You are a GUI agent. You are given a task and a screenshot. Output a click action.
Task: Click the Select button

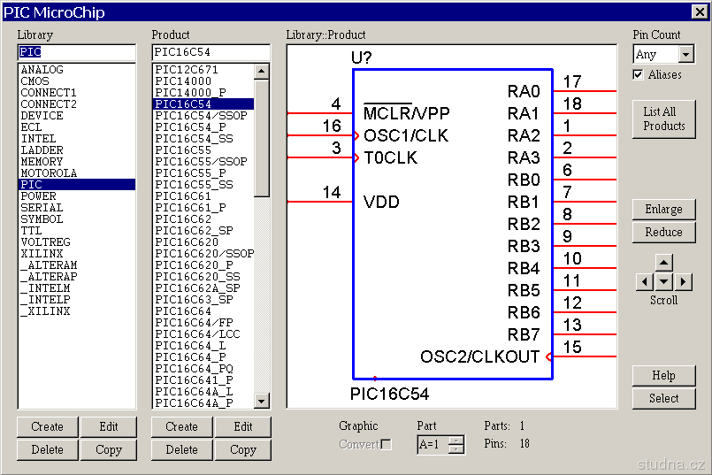pyautogui.click(x=664, y=398)
